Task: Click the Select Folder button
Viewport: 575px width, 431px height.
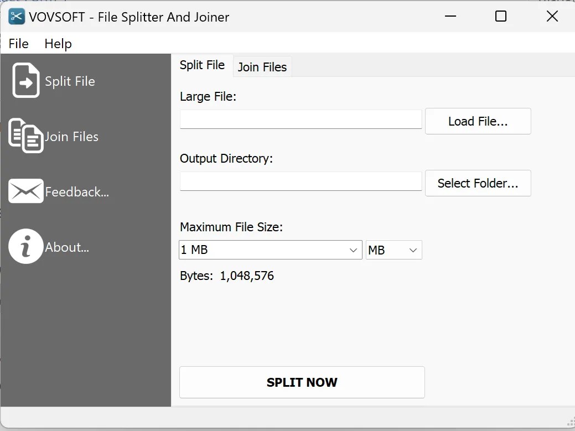Action: pyautogui.click(x=478, y=183)
